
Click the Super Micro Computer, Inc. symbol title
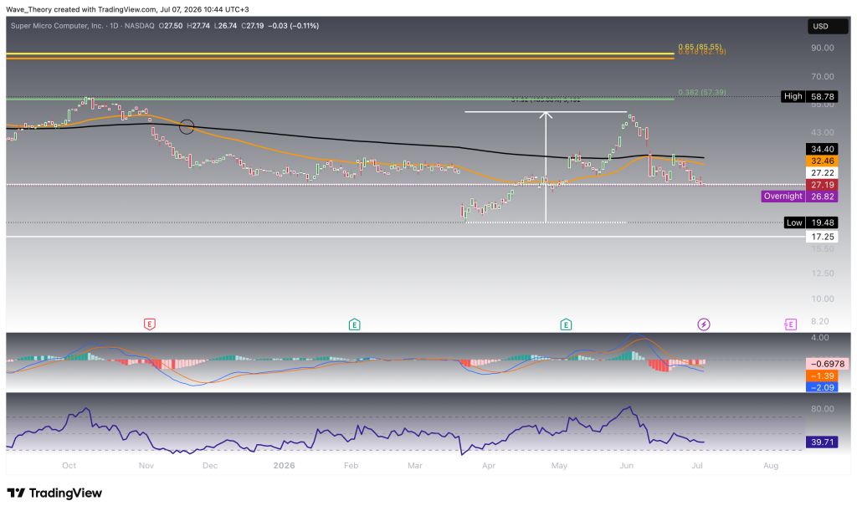pos(57,26)
